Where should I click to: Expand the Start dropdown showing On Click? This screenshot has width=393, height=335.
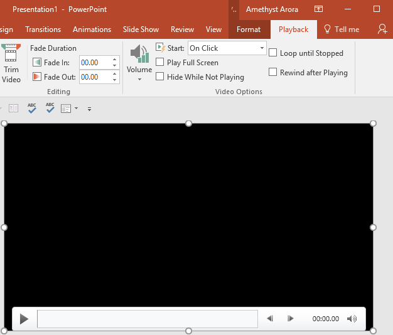click(262, 48)
